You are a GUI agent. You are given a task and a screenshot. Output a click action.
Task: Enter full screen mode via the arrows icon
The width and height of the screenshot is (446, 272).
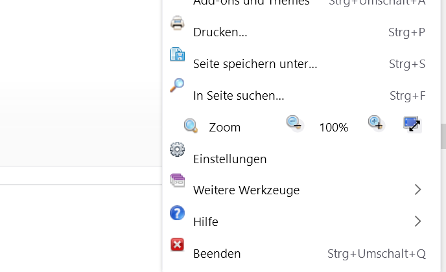point(412,124)
